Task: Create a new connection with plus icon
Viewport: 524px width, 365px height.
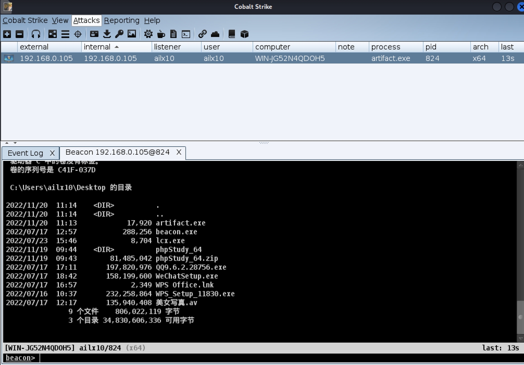Action: pos(7,34)
